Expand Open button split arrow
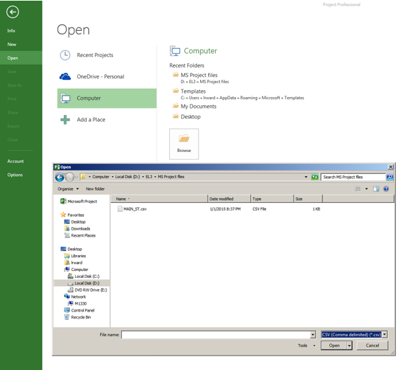The image size is (409, 370). pyautogui.click(x=349, y=345)
